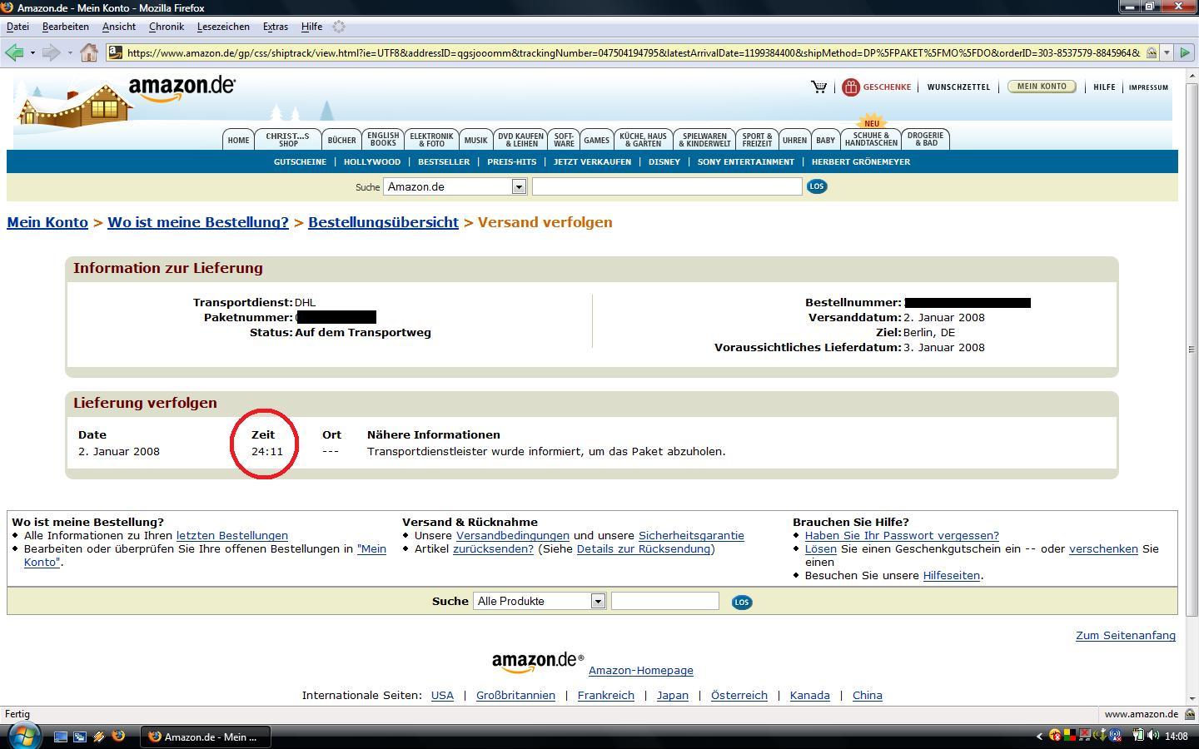Viewport: 1199px width, 749px height.
Task: Select the MUSIK navigation tab
Action: [475, 140]
